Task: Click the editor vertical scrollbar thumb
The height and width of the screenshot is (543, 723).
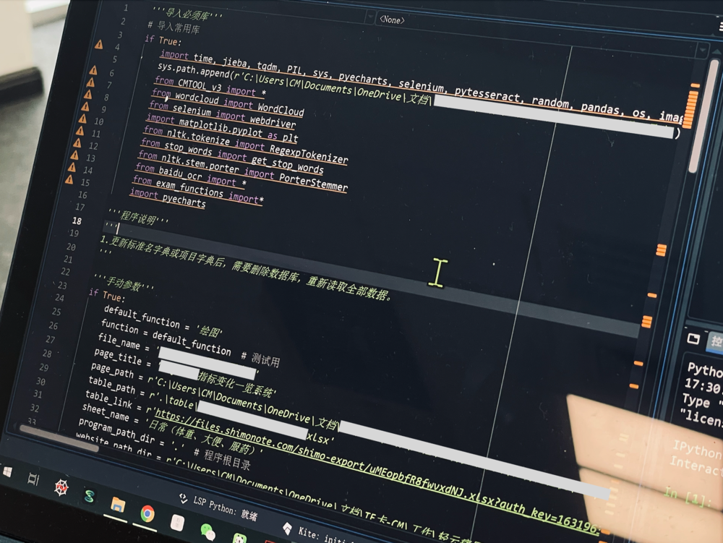Action: pyautogui.click(x=702, y=117)
